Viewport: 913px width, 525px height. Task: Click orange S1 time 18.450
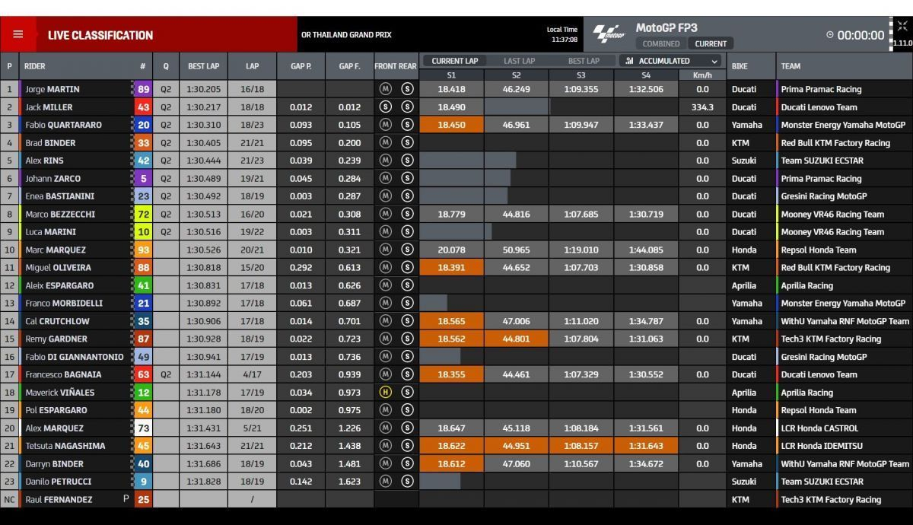tap(451, 125)
